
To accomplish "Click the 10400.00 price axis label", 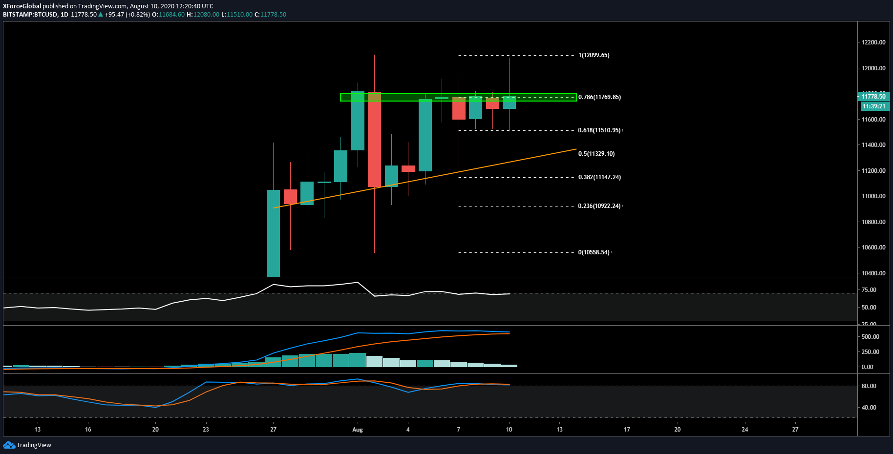I will pos(873,273).
